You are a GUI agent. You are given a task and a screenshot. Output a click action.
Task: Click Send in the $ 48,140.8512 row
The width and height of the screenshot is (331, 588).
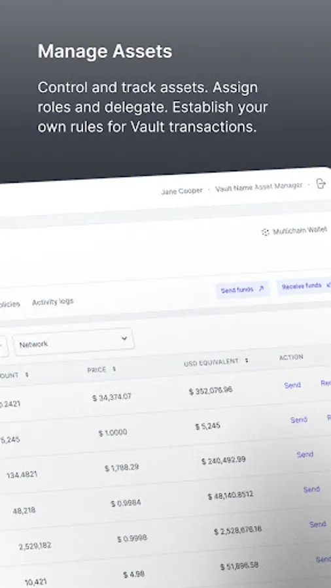pyautogui.click(x=311, y=489)
